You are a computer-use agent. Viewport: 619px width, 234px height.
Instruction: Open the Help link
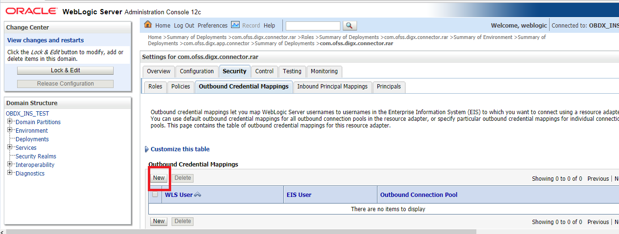(x=270, y=26)
